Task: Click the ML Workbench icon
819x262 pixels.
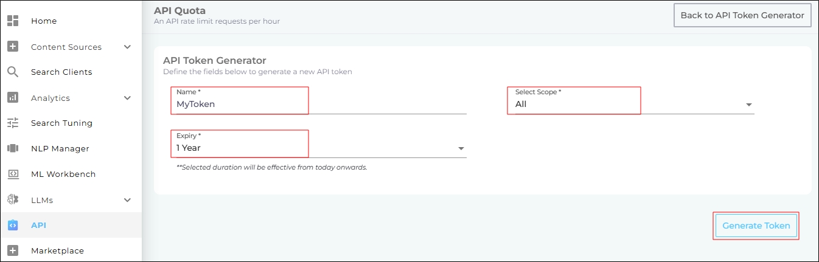Action: tap(13, 174)
